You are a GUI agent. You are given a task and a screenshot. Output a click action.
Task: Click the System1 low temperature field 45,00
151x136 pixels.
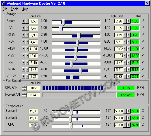[x=33, y=111]
